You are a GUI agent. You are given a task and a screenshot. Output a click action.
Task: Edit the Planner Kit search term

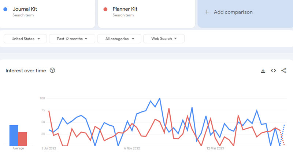coord(125,9)
